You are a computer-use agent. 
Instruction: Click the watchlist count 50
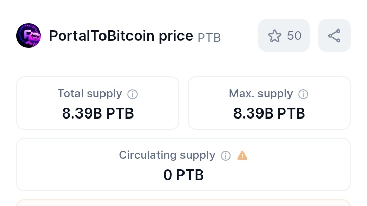(x=294, y=36)
